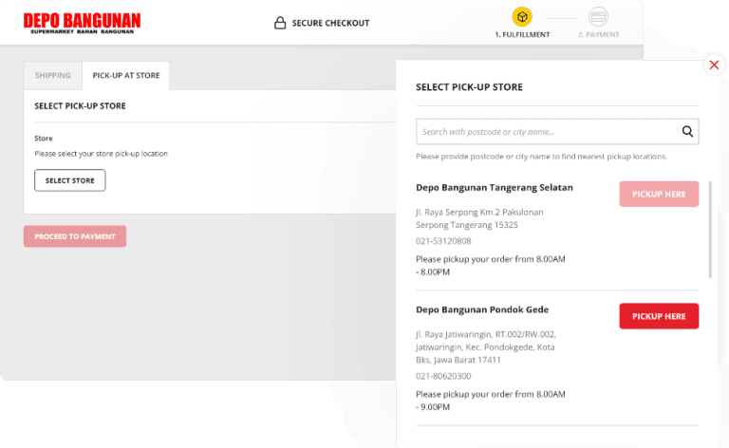
Task: Click the 1. Fulfillment step label
Action: (x=522, y=34)
